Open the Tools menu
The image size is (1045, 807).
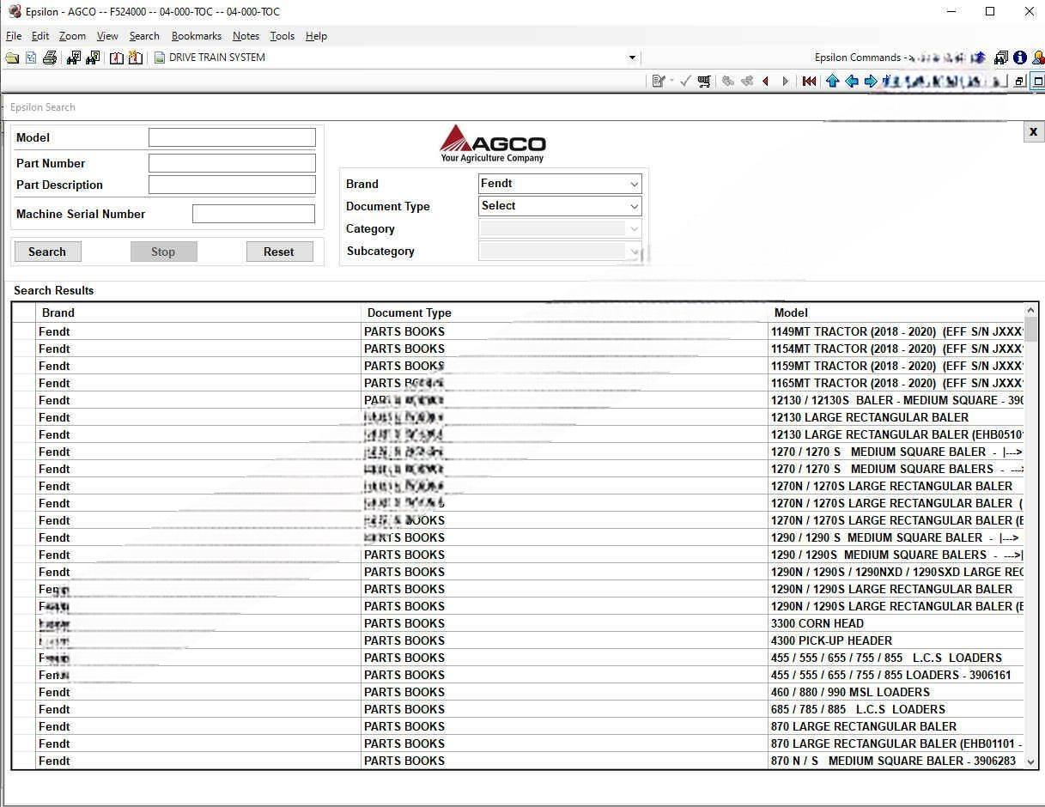click(x=282, y=36)
